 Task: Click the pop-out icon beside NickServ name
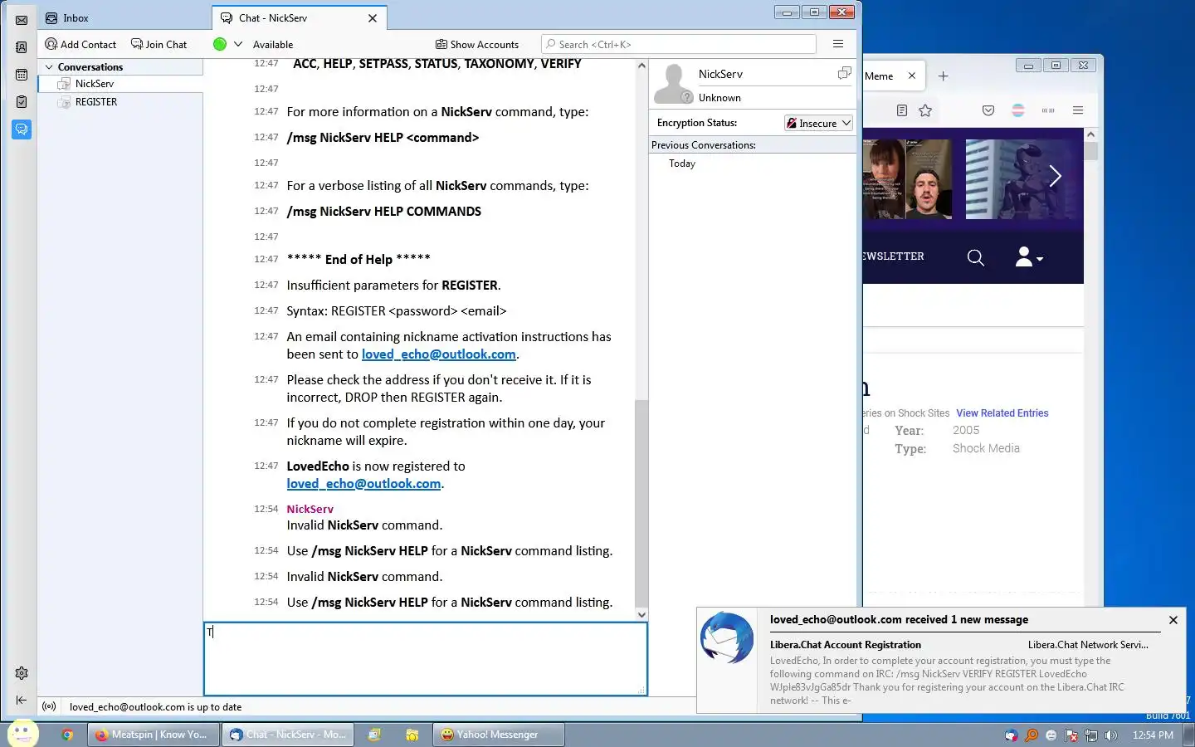tap(844, 73)
